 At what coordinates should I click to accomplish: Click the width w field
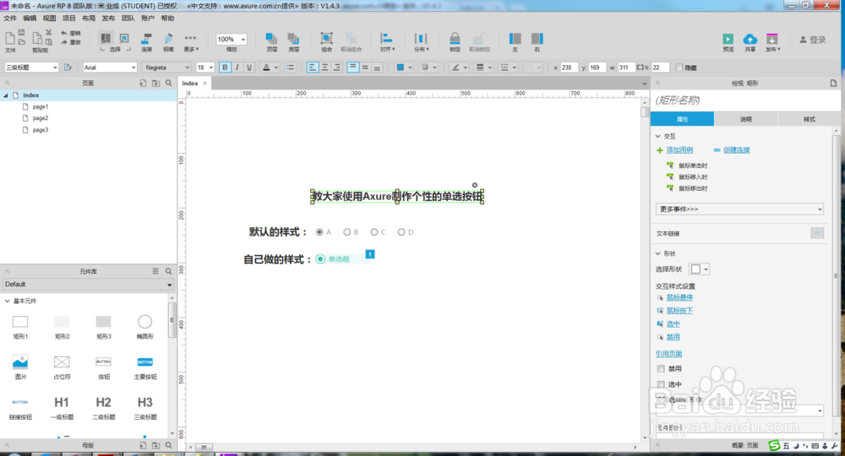(625, 68)
